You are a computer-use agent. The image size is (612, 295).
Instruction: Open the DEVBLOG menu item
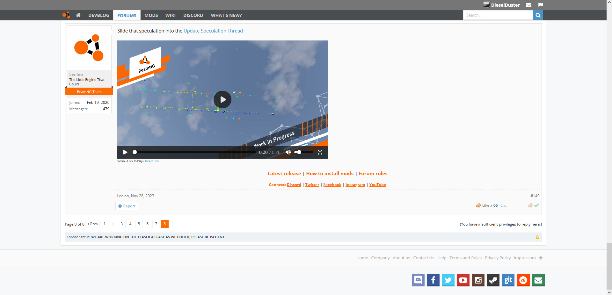[99, 15]
